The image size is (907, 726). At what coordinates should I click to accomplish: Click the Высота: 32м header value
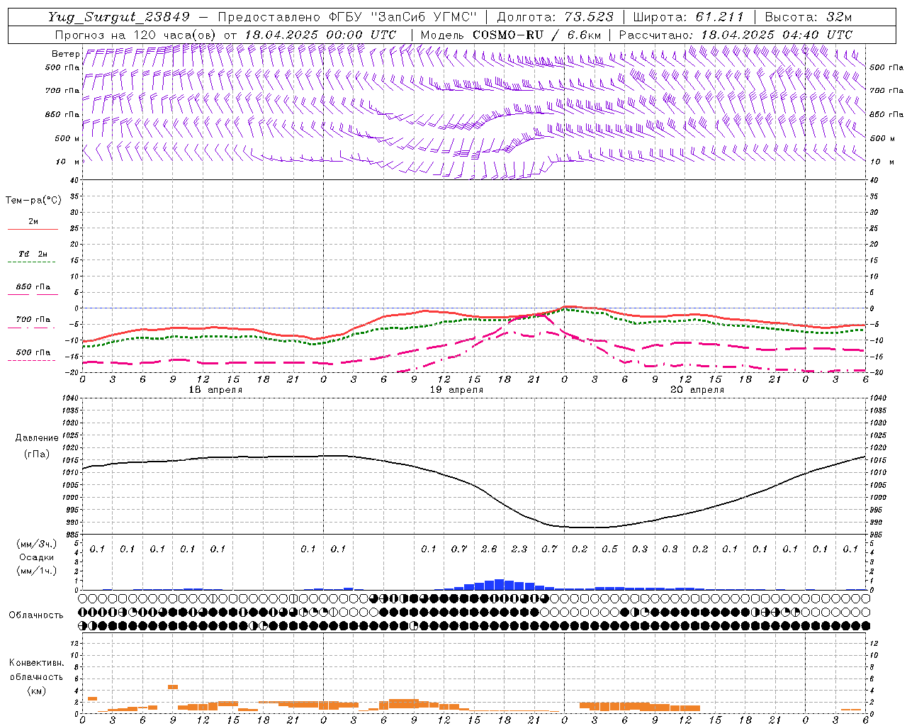[808, 17]
